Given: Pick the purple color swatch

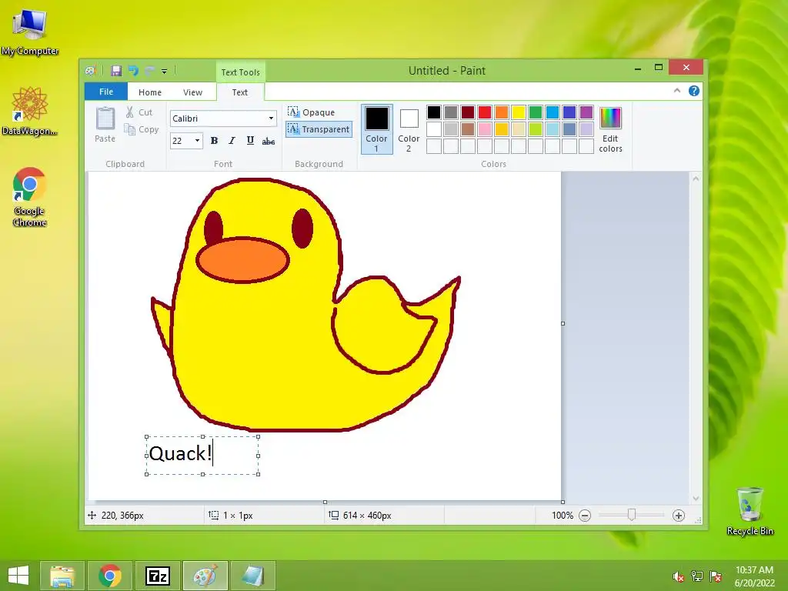Looking at the screenshot, I should coord(586,112).
